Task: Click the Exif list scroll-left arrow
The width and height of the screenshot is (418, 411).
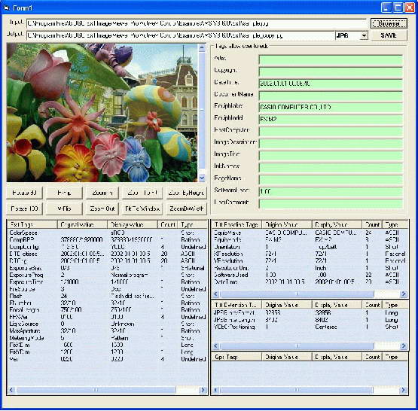Action: point(11,390)
